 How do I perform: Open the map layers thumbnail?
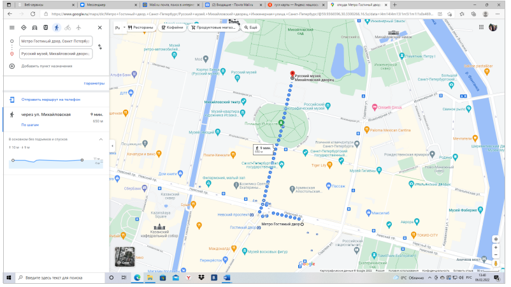click(x=125, y=256)
